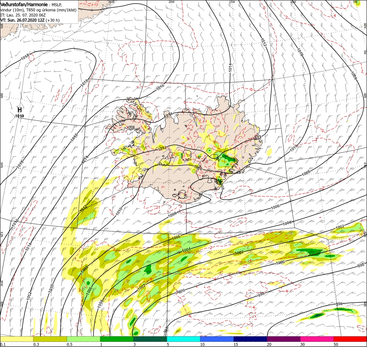Click the legend value '15'
367x347 pixels.
click(x=236, y=344)
